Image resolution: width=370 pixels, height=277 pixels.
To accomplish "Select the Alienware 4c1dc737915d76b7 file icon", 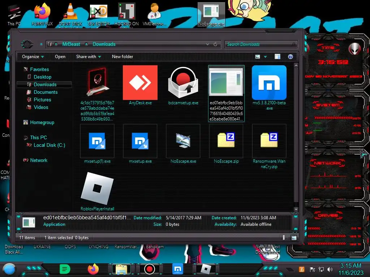I will (x=97, y=82).
